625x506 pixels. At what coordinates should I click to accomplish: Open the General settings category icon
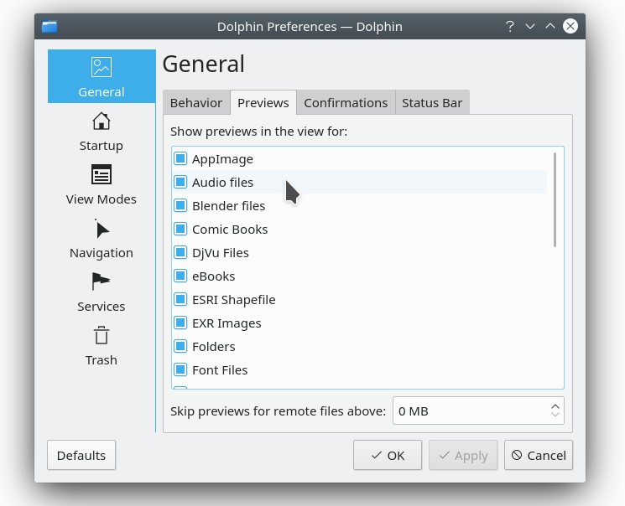coord(102,67)
